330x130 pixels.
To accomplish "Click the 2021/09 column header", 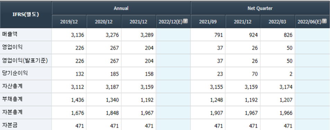I will tap(208, 22).
